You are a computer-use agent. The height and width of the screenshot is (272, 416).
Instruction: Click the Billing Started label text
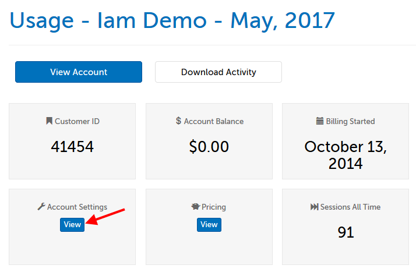point(350,121)
